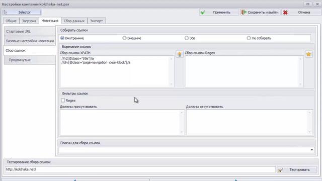This screenshot has width=322, height=181.
Task: Click XPATH area scrollbar down arrow
Action: pyautogui.click(x=171, y=84)
